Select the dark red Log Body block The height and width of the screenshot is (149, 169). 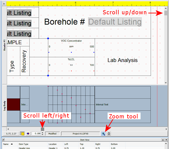pyautogui.click(x=13, y=104)
